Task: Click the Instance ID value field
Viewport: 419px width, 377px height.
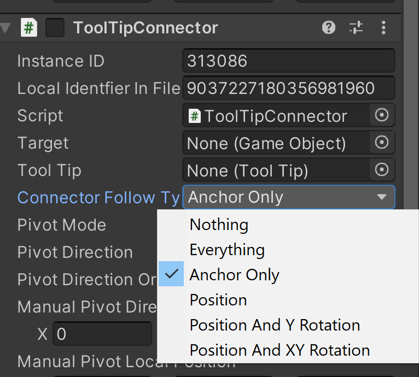Action: pyautogui.click(x=288, y=61)
